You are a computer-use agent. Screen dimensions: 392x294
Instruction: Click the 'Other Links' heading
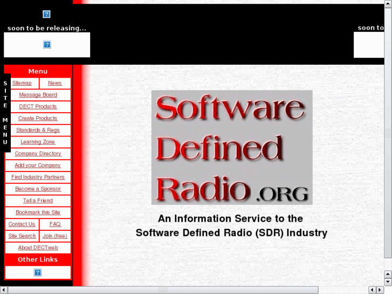pos(38,259)
